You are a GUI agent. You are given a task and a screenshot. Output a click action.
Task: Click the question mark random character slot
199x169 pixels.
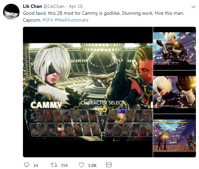[x=102, y=123]
